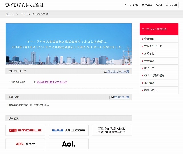Click breadcrumb text ワイモバイル株式会社
This screenshot has width=183, height=154.
point(35,14)
